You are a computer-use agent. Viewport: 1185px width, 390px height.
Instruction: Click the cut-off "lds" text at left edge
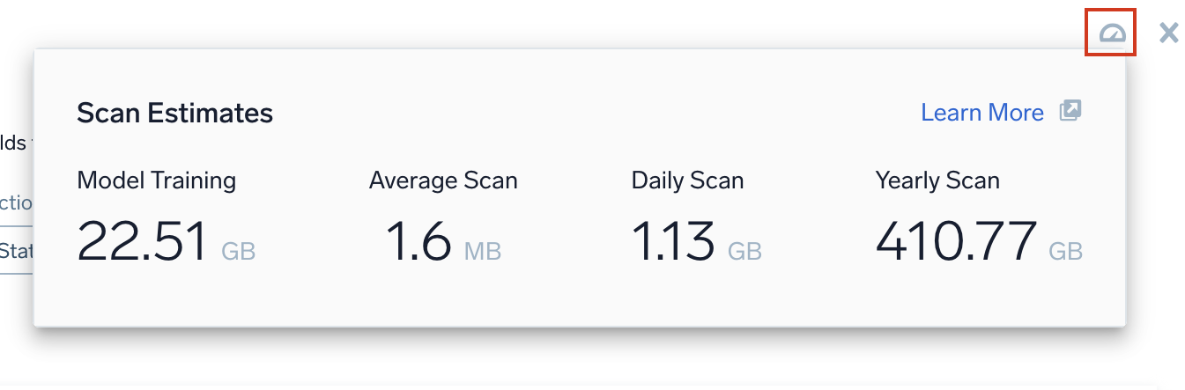pyautogui.click(x=13, y=143)
